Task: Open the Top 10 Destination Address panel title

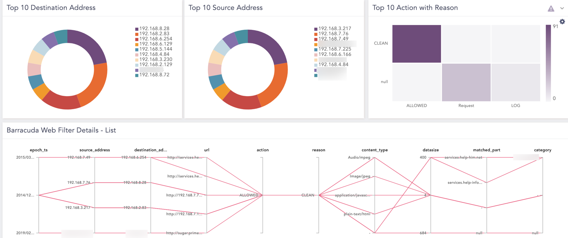Action: [51, 7]
